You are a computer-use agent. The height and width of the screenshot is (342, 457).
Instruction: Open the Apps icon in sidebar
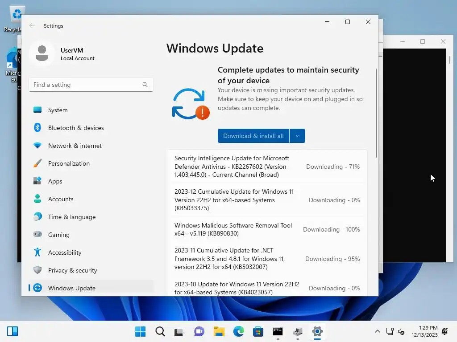[x=37, y=181]
